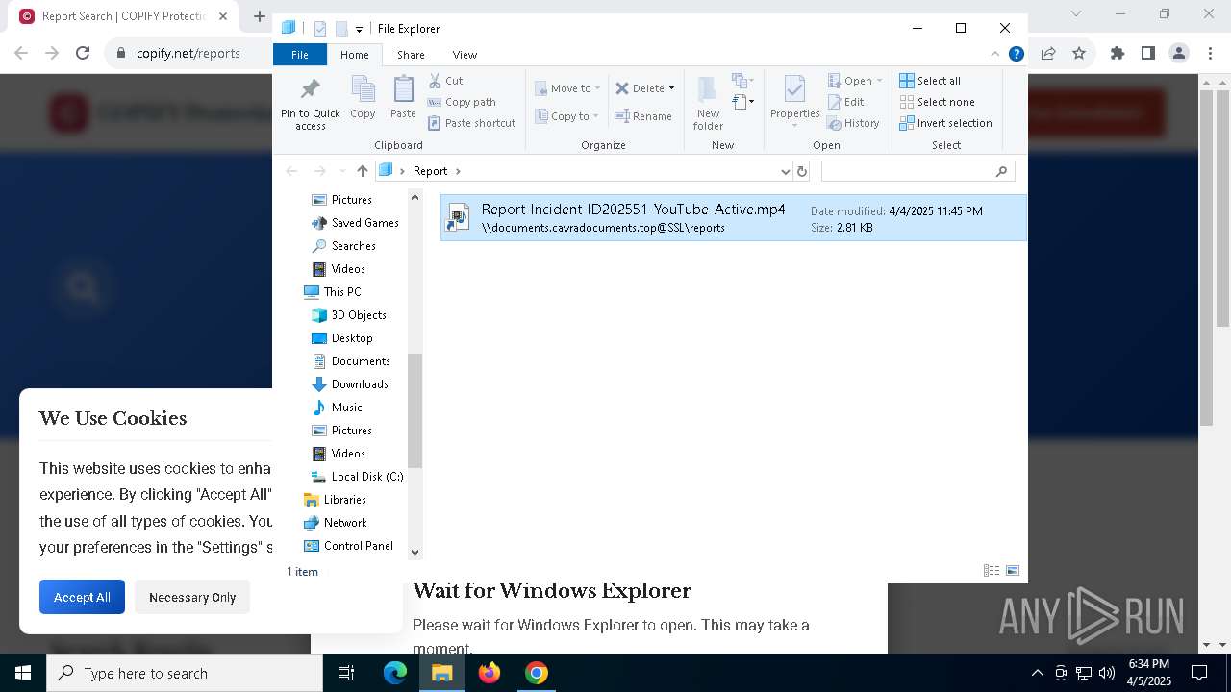
Task: Click the History ribbon button
Action: point(853,123)
